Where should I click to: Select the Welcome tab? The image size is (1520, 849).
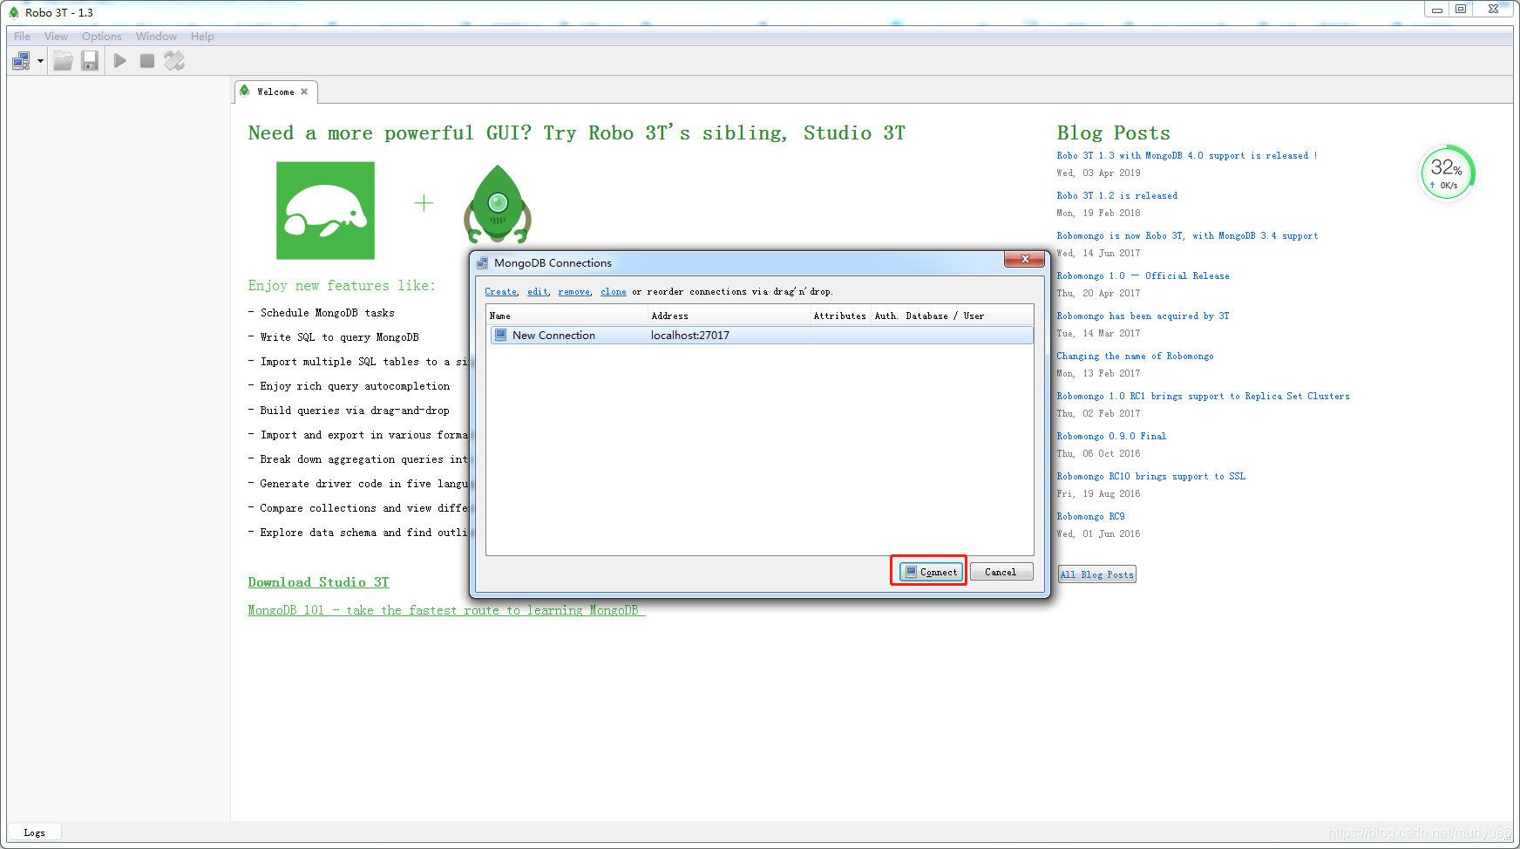click(275, 92)
